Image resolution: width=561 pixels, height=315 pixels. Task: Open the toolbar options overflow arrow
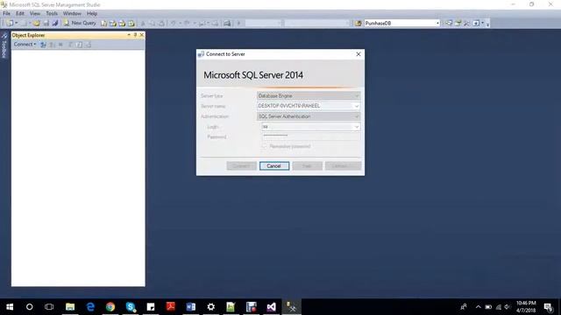487,24
